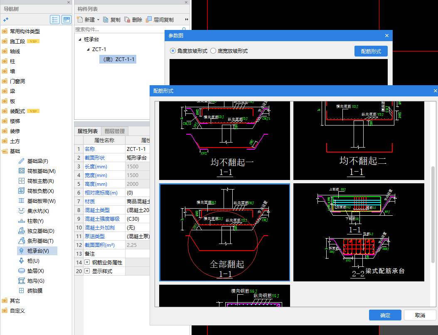The width and height of the screenshot is (438, 335).
Task: Click the 备注 value cell
Action: (x=138, y=254)
